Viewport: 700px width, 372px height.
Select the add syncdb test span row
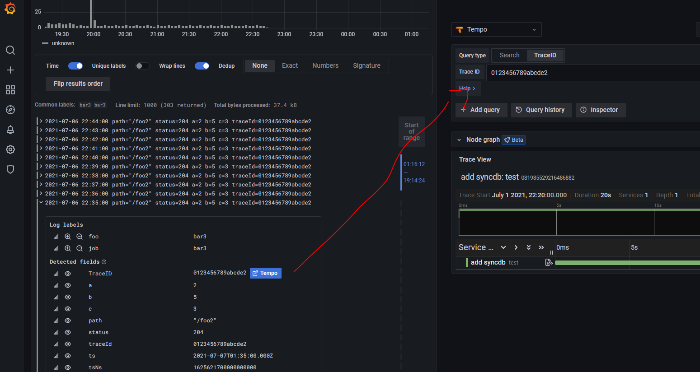tap(504, 262)
